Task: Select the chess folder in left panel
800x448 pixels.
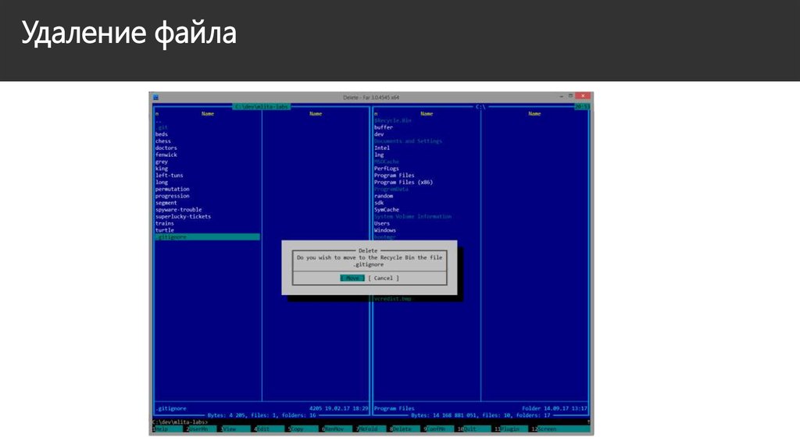Action: pos(163,141)
